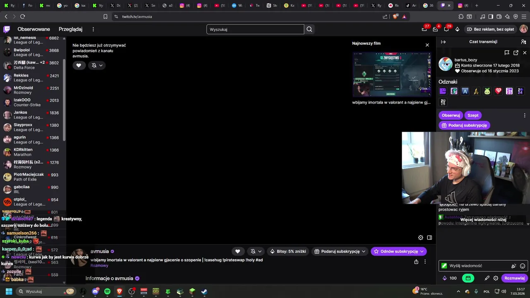Open the browser extensions puzzle icon
This screenshot has width=530, height=298.
(461, 17)
